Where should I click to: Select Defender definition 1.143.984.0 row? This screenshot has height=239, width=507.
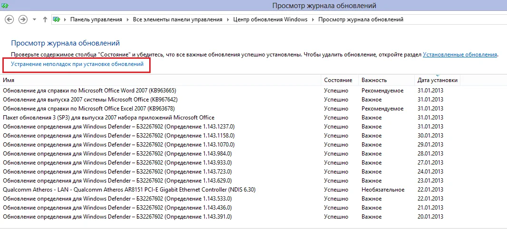click(x=230, y=154)
